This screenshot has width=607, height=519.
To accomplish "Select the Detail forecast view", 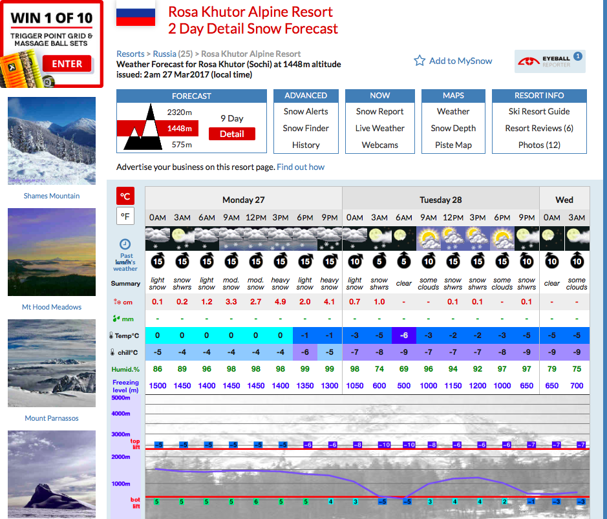I will pos(232,134).
